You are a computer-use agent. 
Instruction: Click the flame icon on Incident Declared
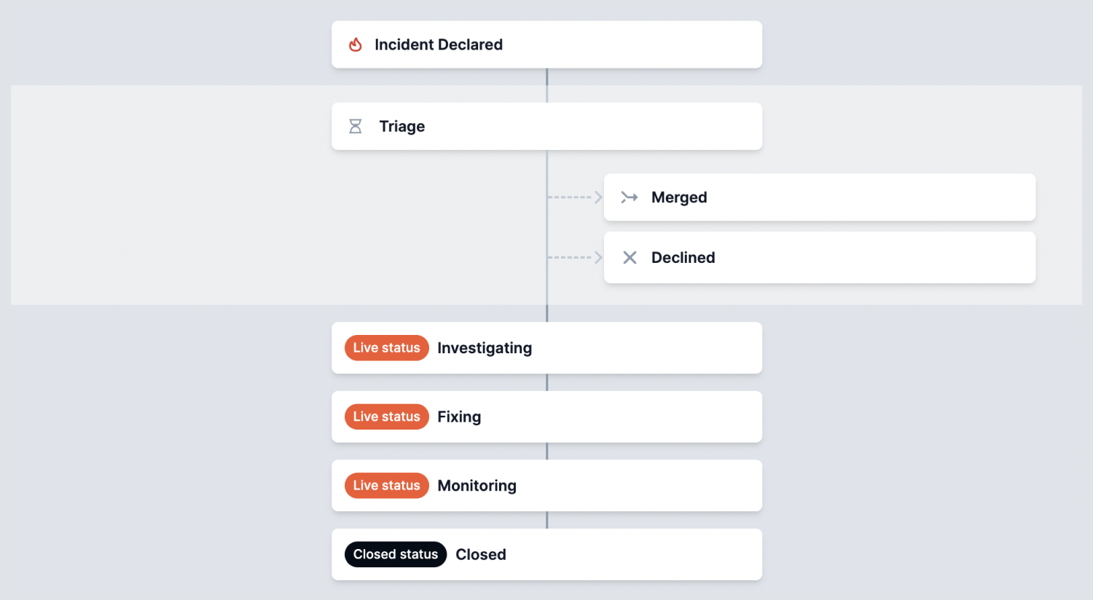tap(356, 45)
